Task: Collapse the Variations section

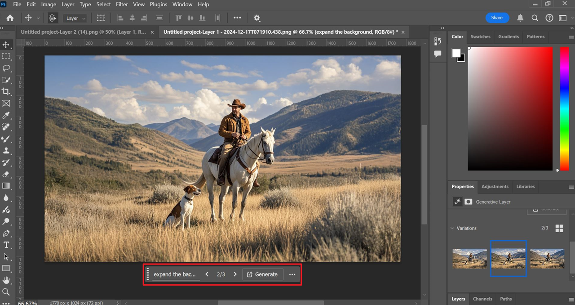Action: pos(452,228)
